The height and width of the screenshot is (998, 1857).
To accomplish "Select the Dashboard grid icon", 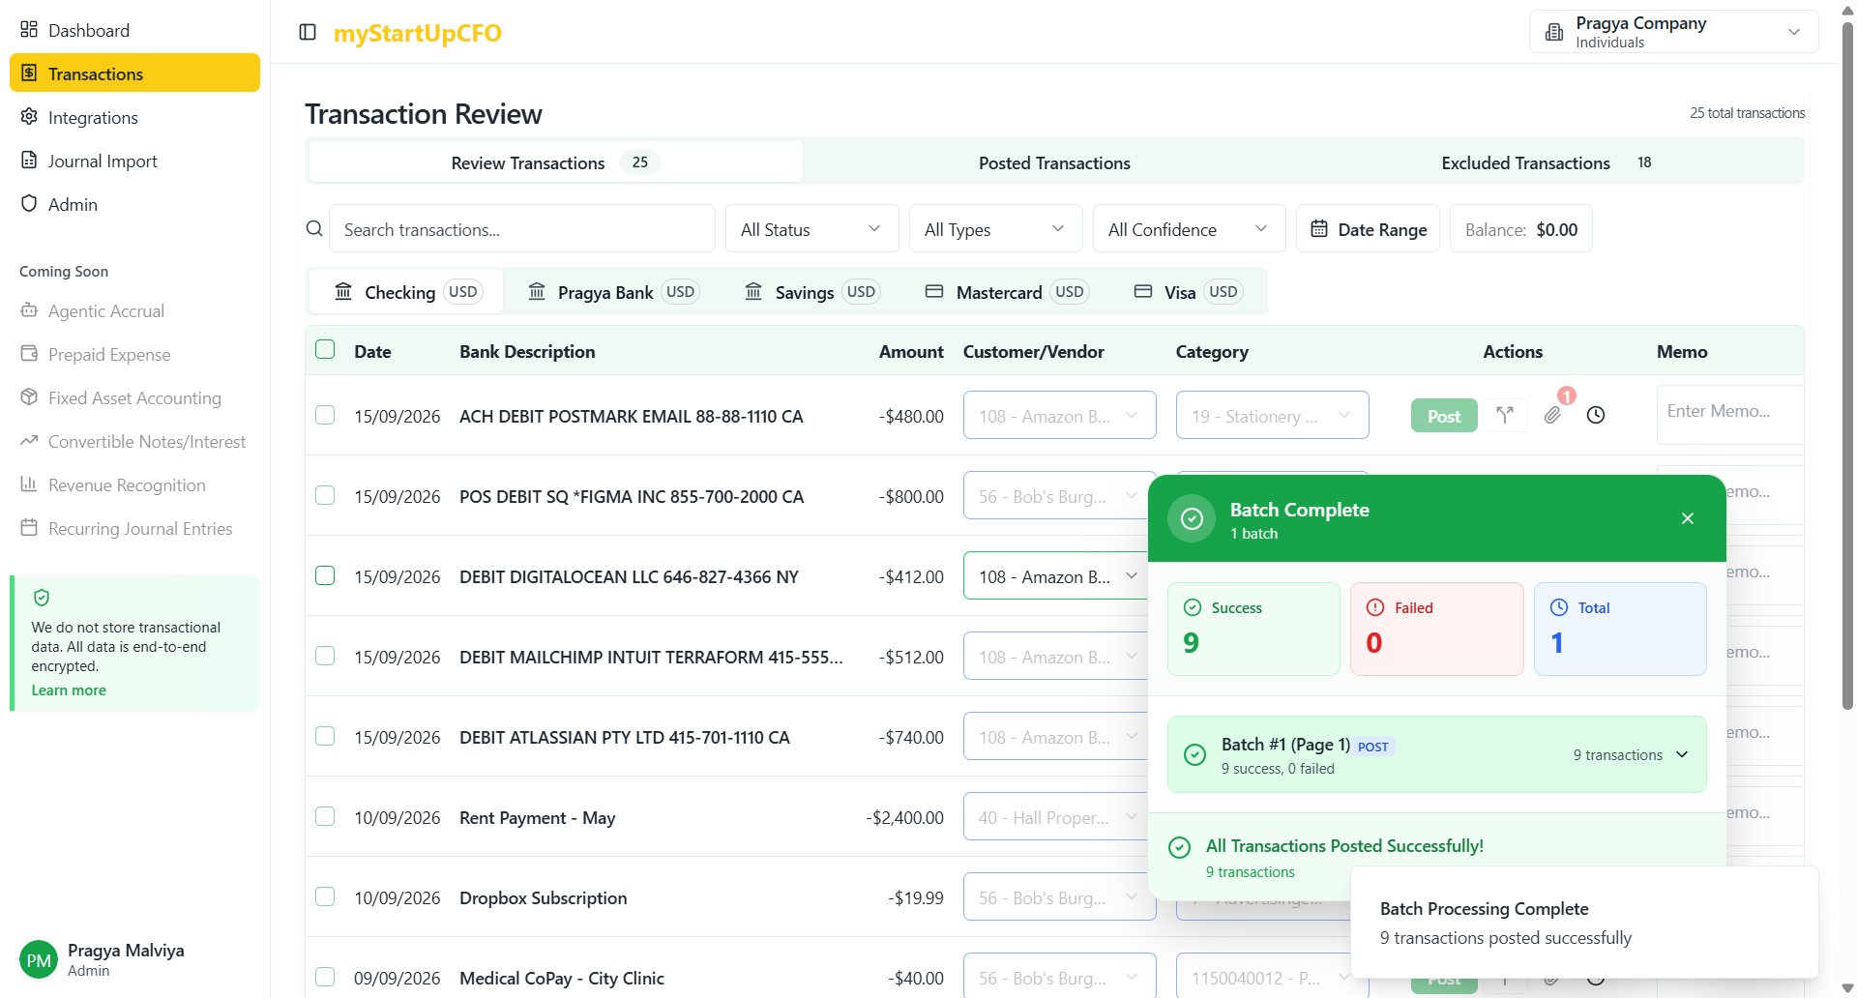I will pos(29,29).
